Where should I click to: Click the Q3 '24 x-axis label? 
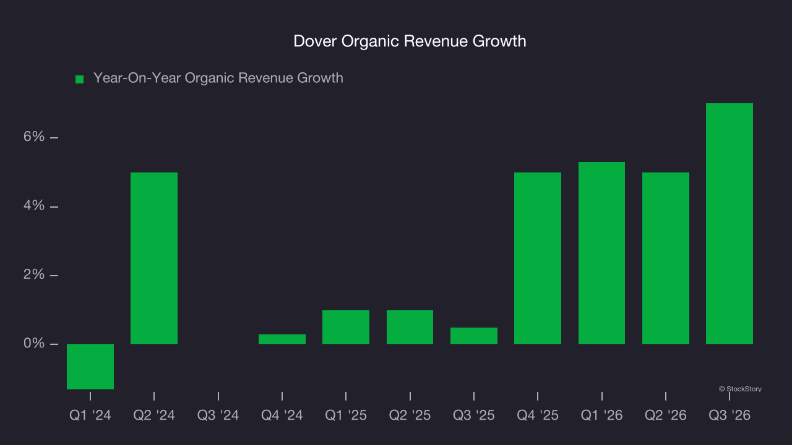pyautogui.click(x=218, y=415)
